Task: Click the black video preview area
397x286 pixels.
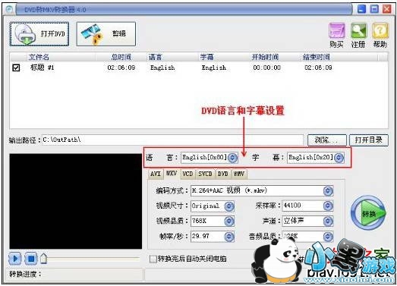Action: point(76,201)
